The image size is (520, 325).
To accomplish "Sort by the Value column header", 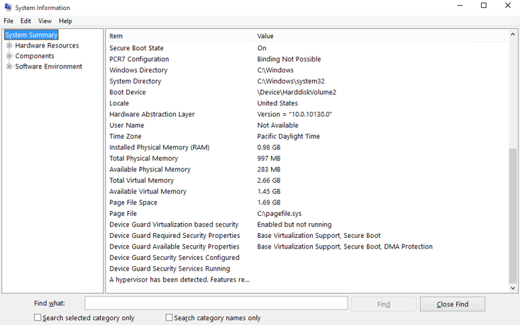I will click(x=380, y=35).
